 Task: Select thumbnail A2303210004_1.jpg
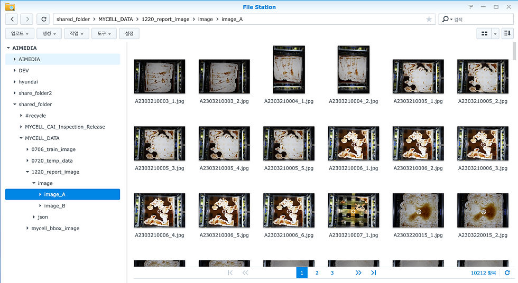click(x=289, y=70)
